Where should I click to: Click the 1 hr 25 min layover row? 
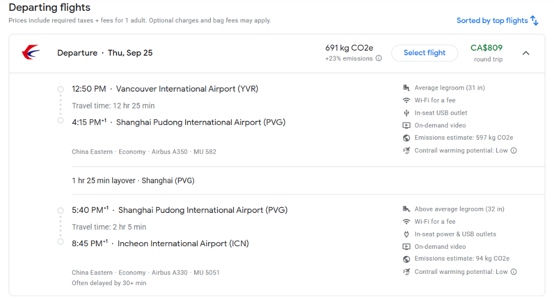point(133,181)
